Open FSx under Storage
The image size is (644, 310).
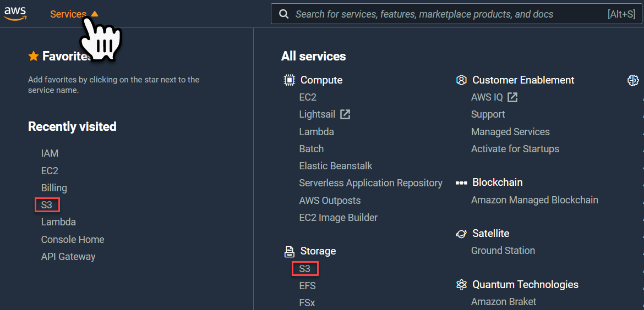(x=307, y=303)
